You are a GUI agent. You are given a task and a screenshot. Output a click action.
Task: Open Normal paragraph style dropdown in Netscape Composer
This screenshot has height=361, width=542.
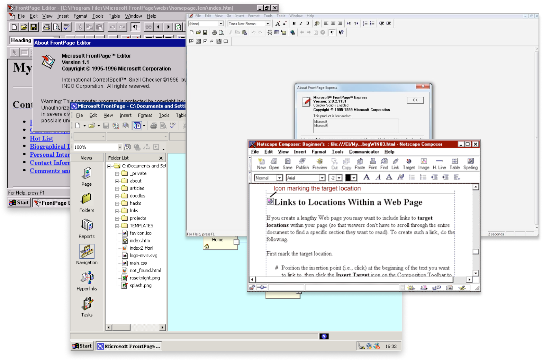click(x=279, y=178)
